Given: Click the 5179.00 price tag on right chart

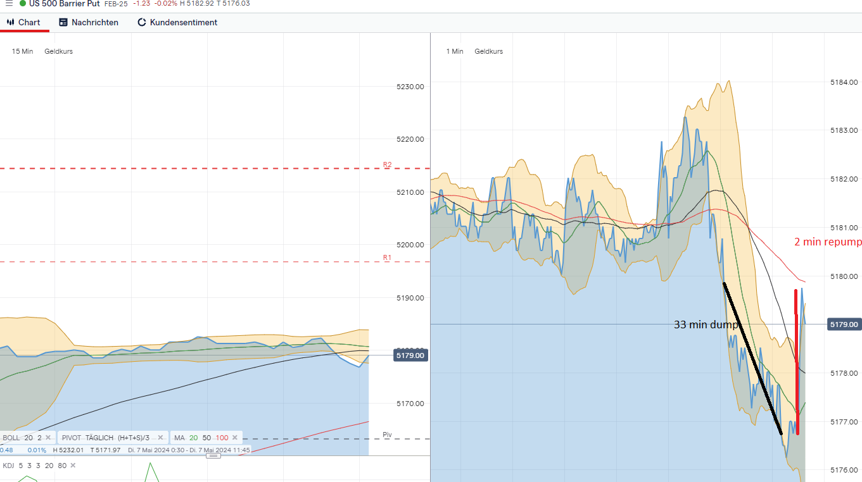Looking at the screenshot, I should (844, 324).
